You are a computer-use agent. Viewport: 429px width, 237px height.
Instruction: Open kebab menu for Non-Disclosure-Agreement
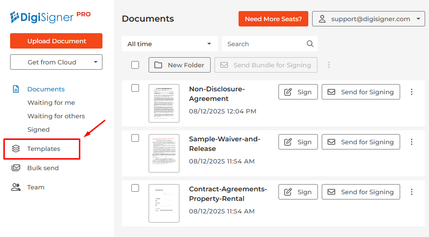(x=411, y=92)
